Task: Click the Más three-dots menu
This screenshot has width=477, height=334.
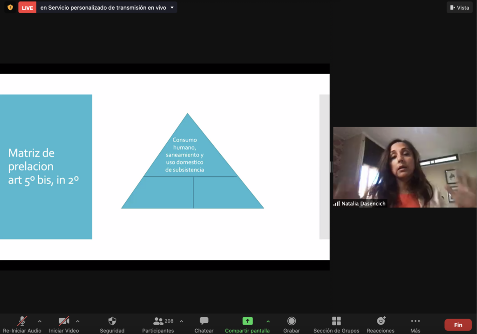Action: coord(416,321)
